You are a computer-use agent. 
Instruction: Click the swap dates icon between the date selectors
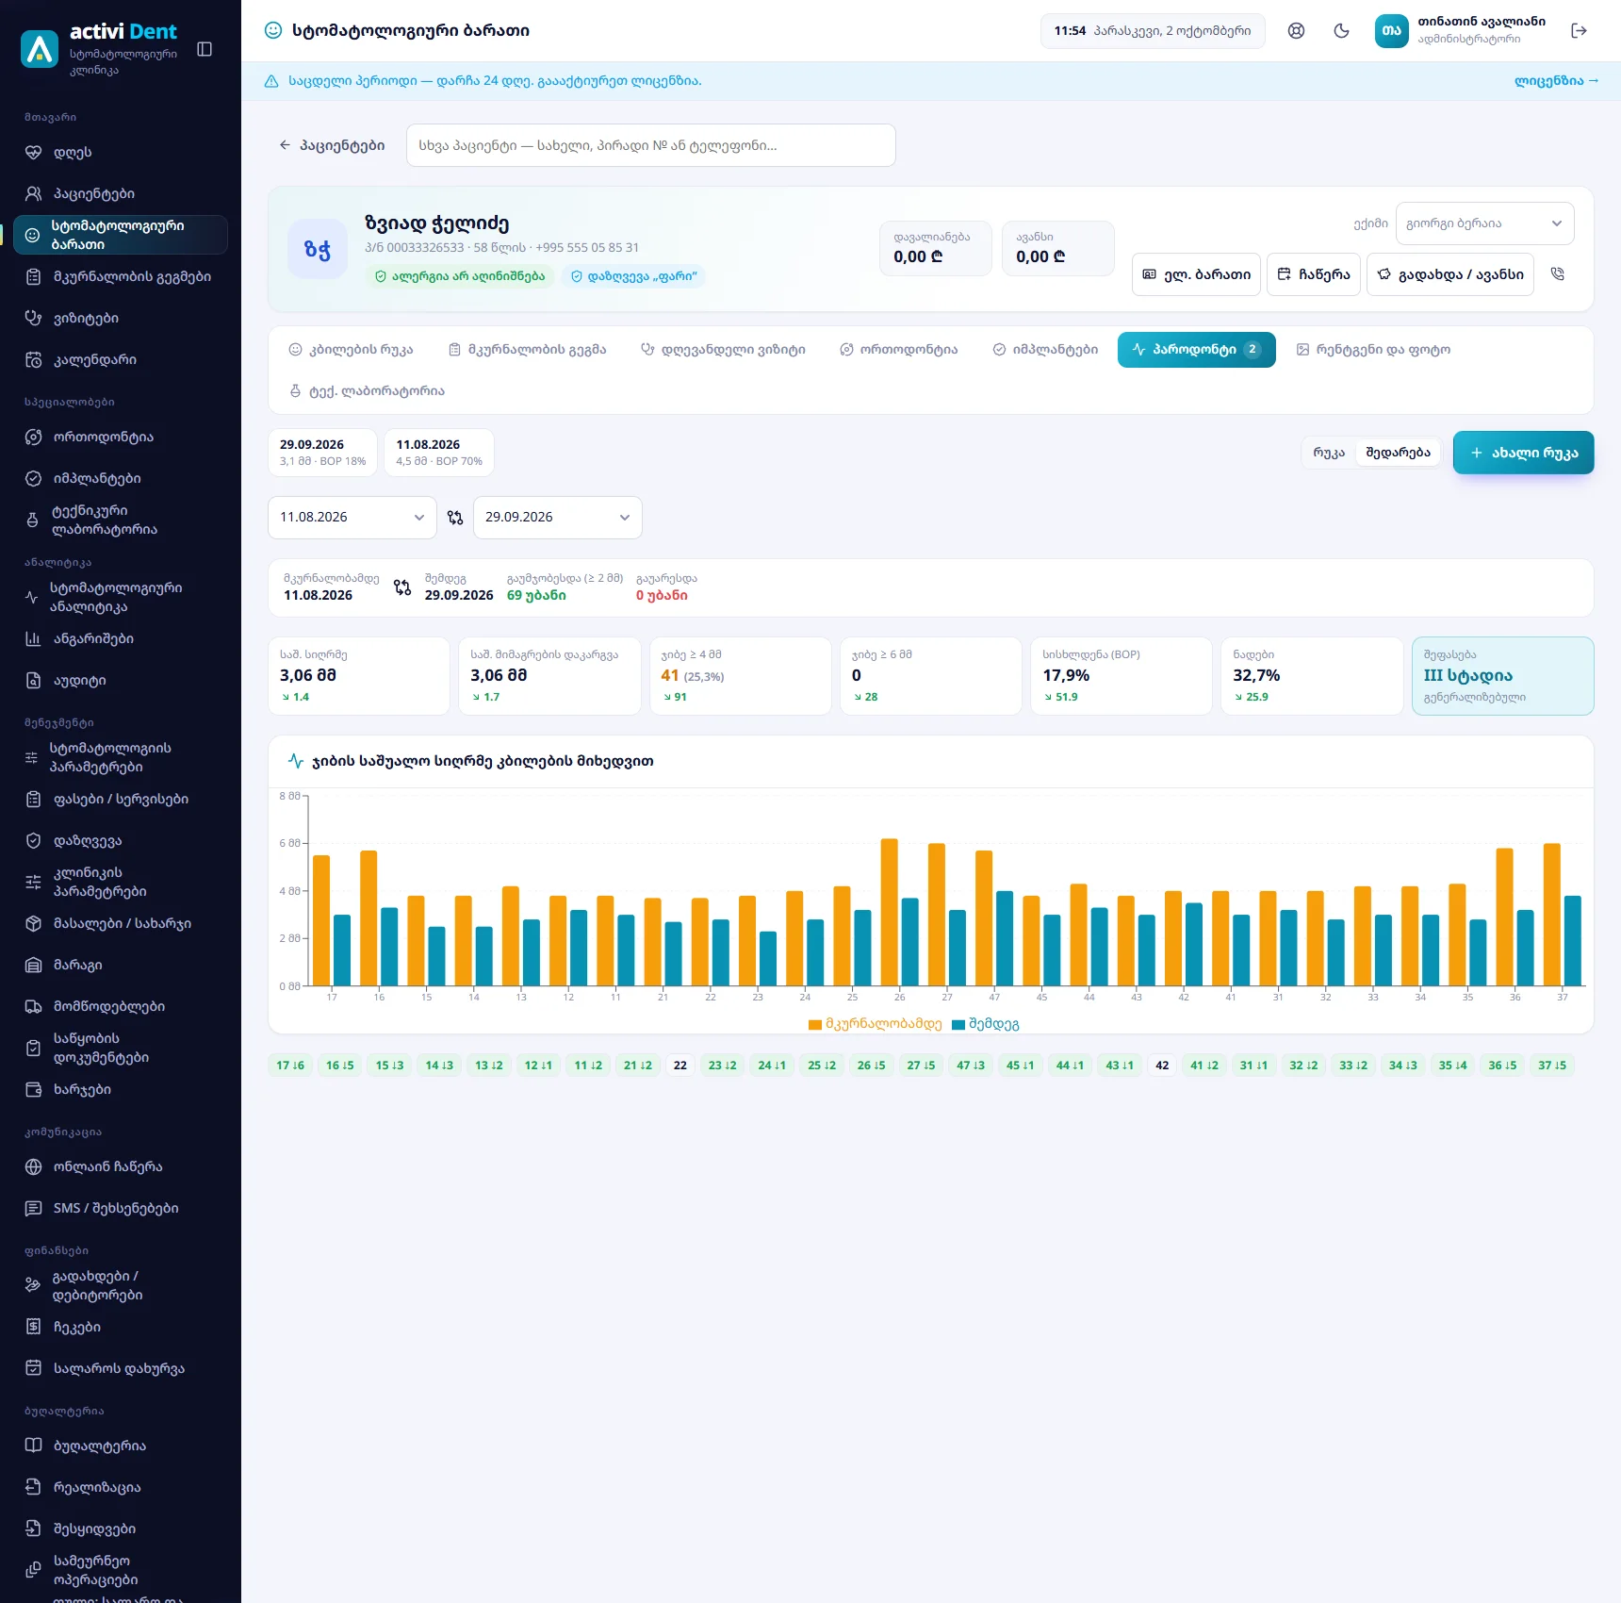tap(455, 518)
